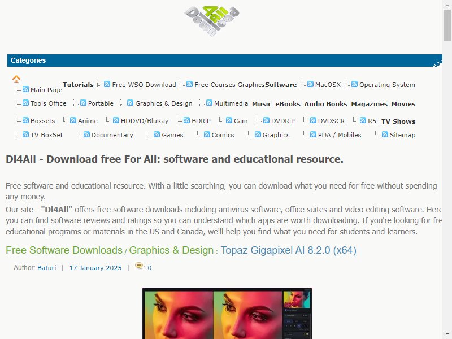The width and height of the screenshot is (452, 339).
Task: Click the RSS icon next to Operating System
Action: coord(354,84)
